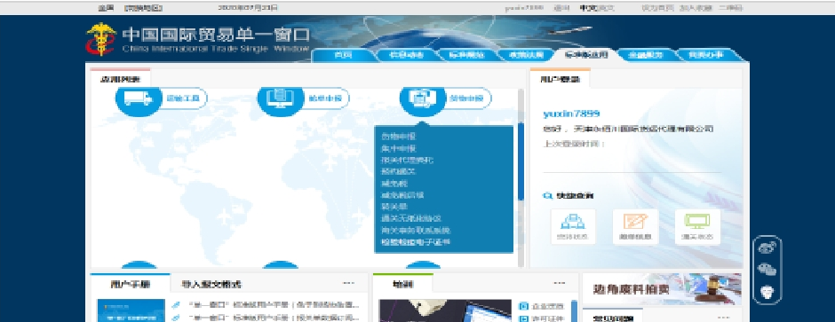This screenshot has width=835, height=322.
Task: Choose 通关无纸化协议 in the dropdown menu
Action: click(x=411, y=218)
